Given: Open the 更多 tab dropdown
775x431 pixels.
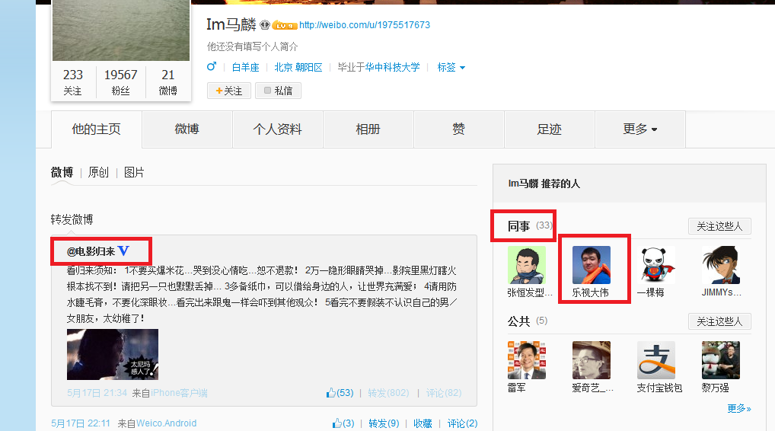Looking at the screenshot, I should [x=640, y=129].
